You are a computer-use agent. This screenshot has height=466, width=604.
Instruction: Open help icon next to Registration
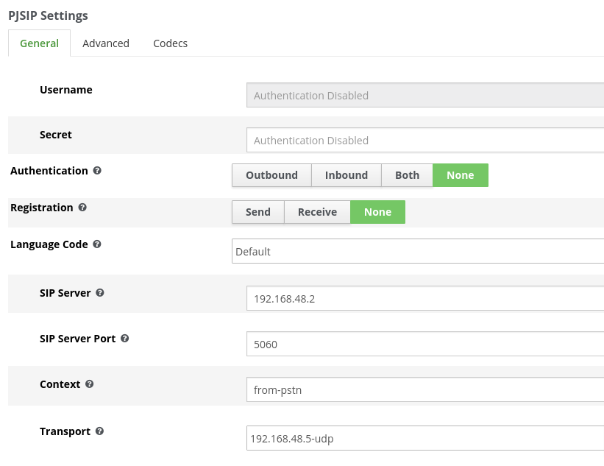(x=82, y=208)
